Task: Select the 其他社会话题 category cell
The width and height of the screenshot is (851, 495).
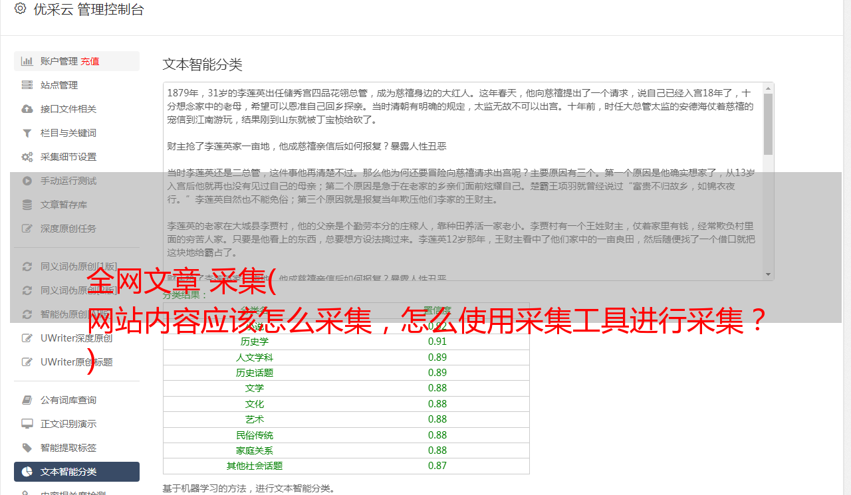Action: click(255, 466)
